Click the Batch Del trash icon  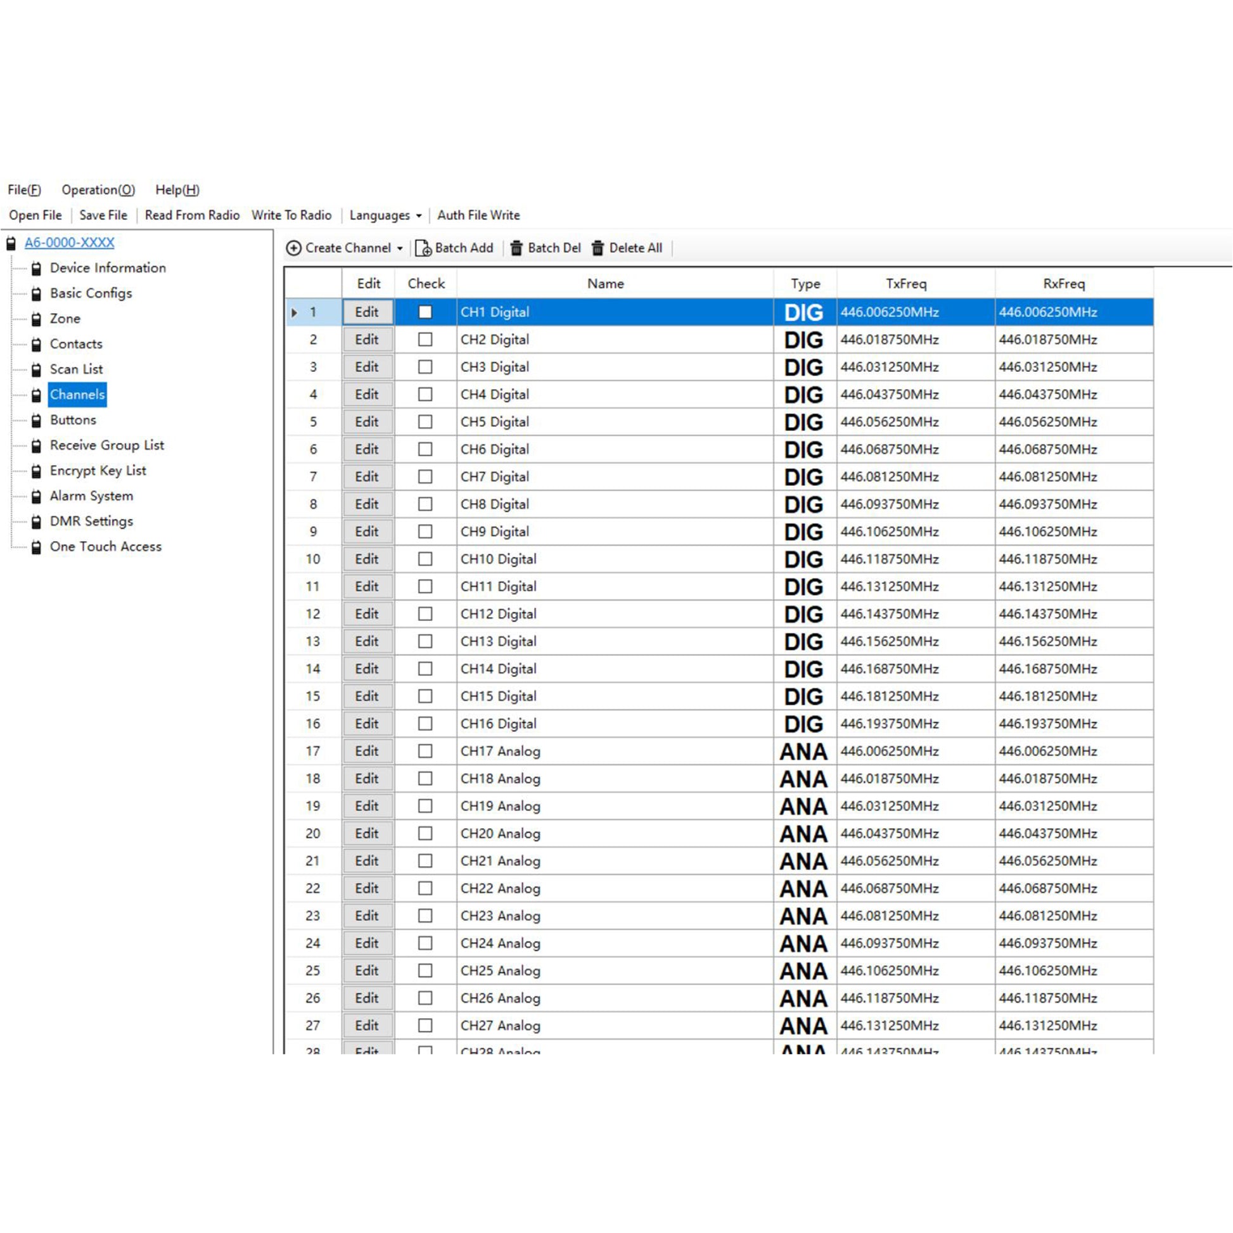click(517, 248)
